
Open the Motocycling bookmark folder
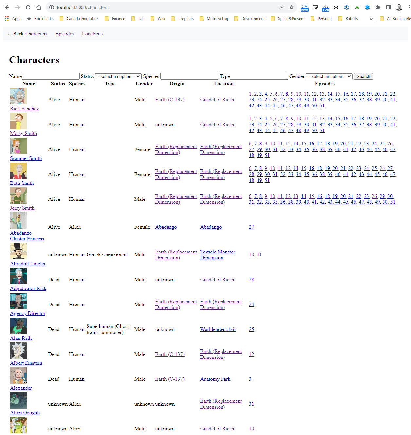pyautogui.click(x=214, y=19)
